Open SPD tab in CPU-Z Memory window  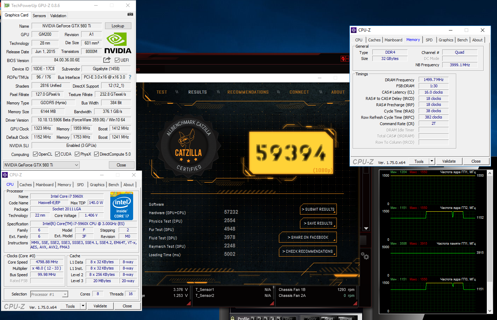(x=429, y=40)
